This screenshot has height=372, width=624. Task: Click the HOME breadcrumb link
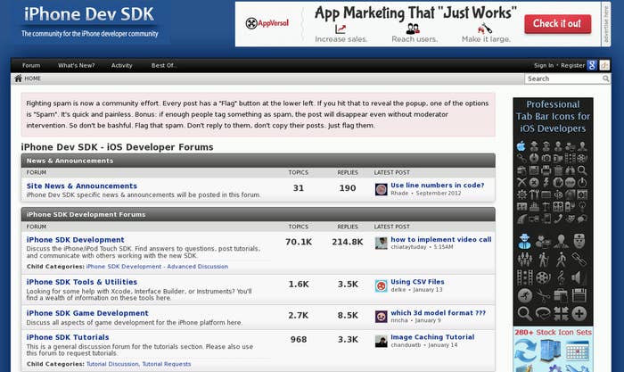tap(33, 79)
